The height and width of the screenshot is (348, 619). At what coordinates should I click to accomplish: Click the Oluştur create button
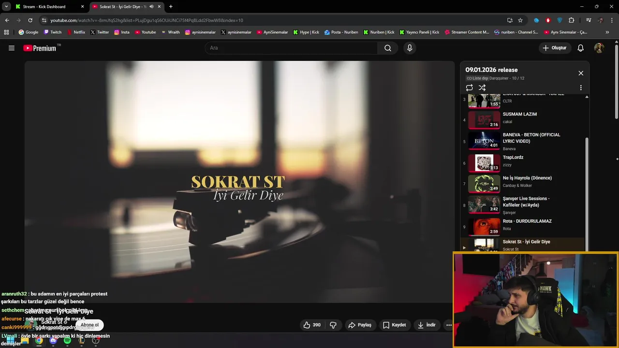tap(555, 48)
